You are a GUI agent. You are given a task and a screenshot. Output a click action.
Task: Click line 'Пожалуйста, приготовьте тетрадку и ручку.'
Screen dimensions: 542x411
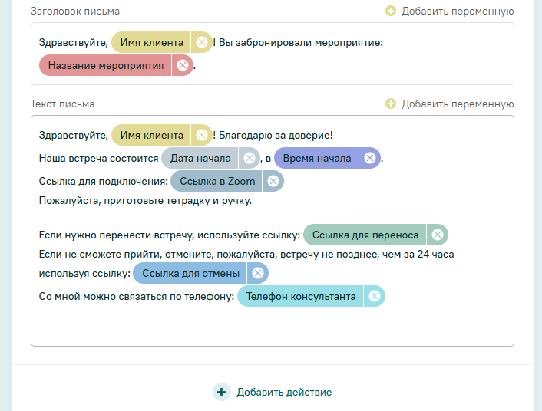point(145,200)
